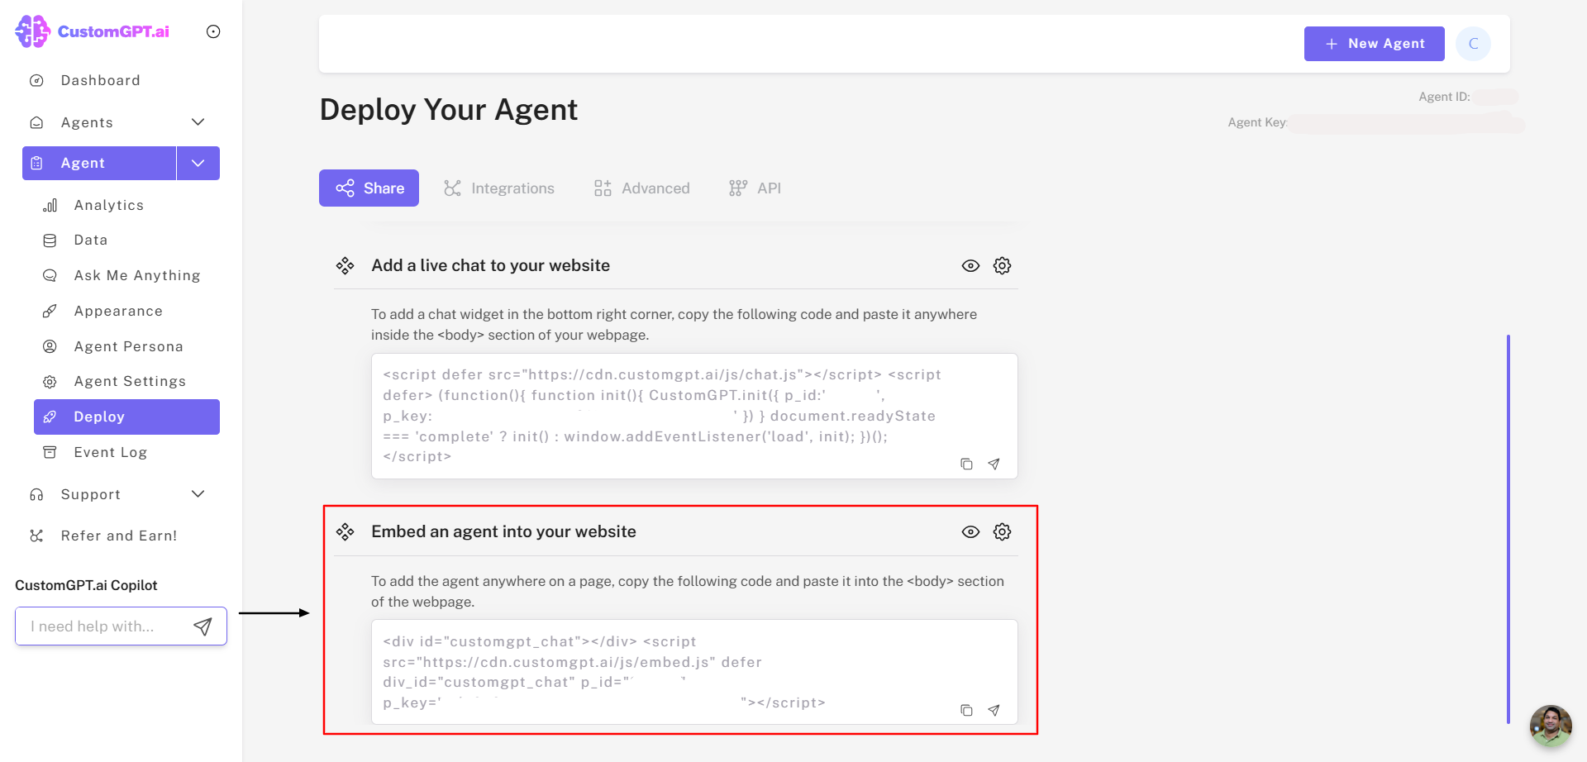Switch to the Advanced tab
Image resolution: width=1587 pixels, height=762 pixels.
(641, 188)
